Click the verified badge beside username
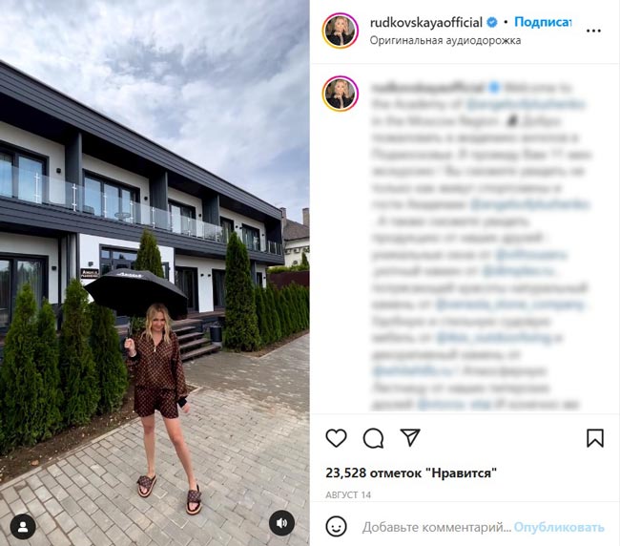The width and height of the screenshot is (620, 546). point(492,23)
